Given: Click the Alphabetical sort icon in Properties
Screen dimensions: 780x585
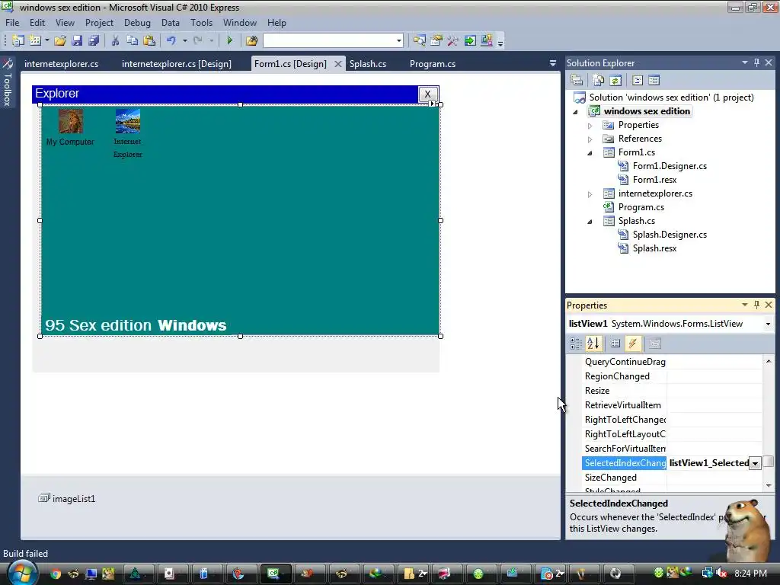Looking at the screenshot, I should tap(593, 344).
